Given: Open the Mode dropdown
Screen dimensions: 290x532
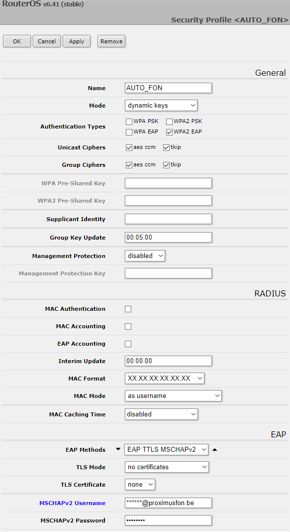Looking at the screenshot, I should (161, 105).
